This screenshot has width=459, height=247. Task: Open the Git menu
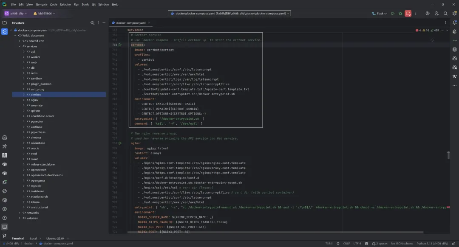[x=93, y=4]
